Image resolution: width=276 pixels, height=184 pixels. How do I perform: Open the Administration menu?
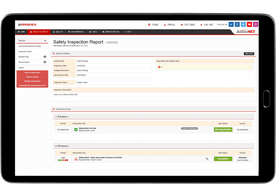pos(111,32)
